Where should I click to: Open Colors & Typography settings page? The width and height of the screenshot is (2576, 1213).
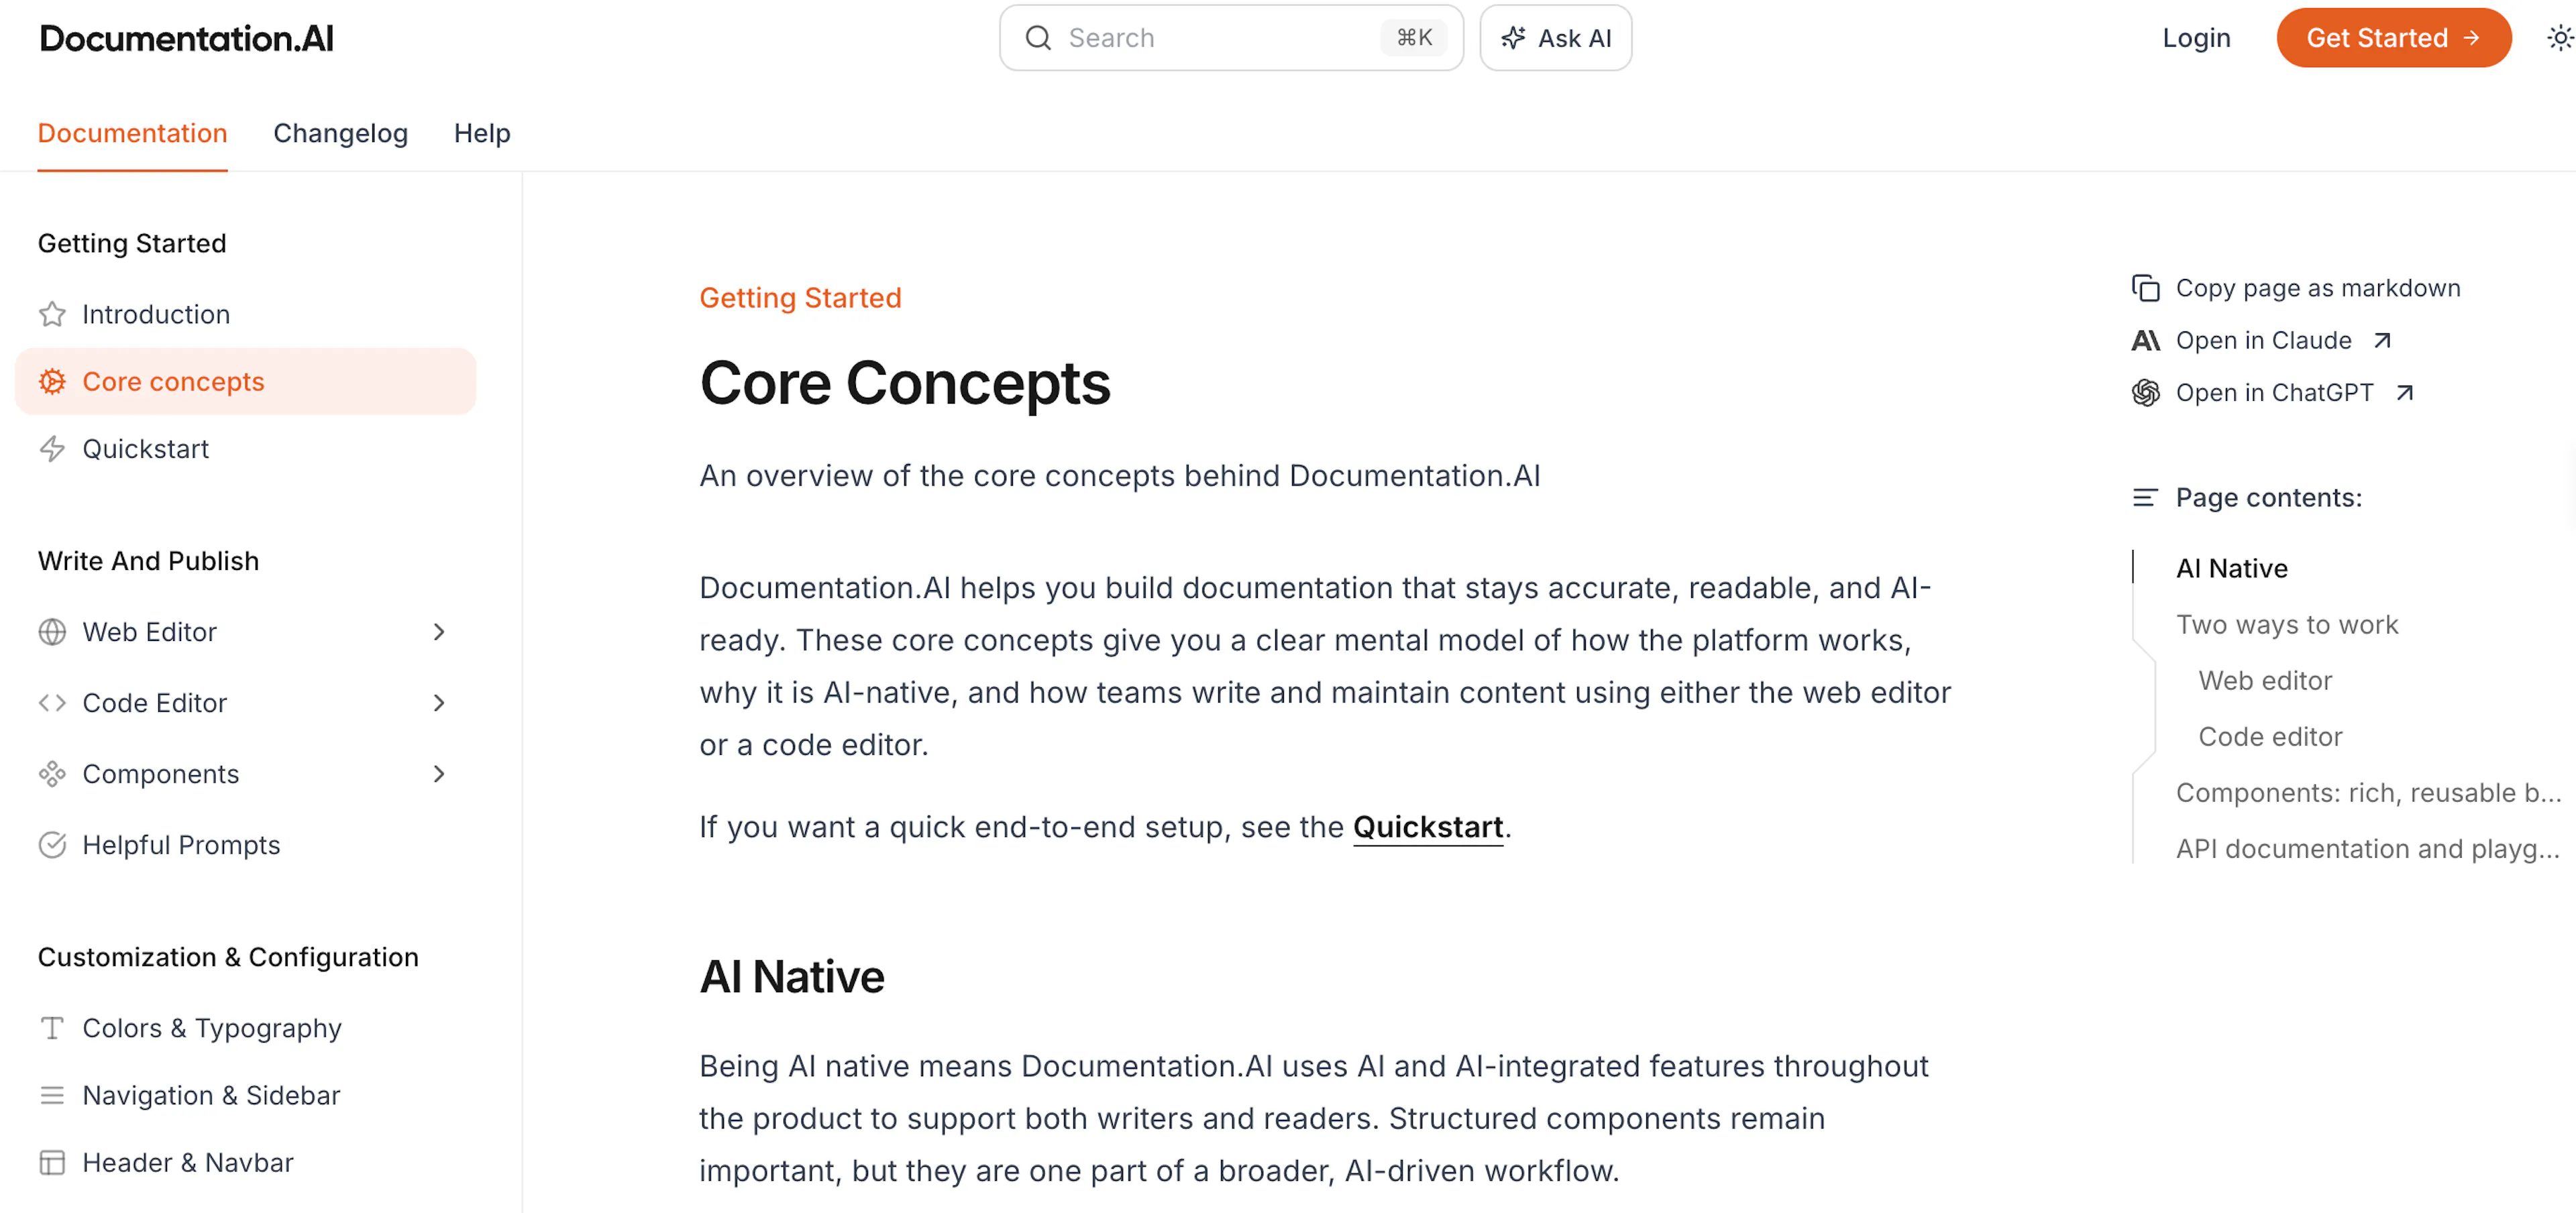[x=246, y=1027]
